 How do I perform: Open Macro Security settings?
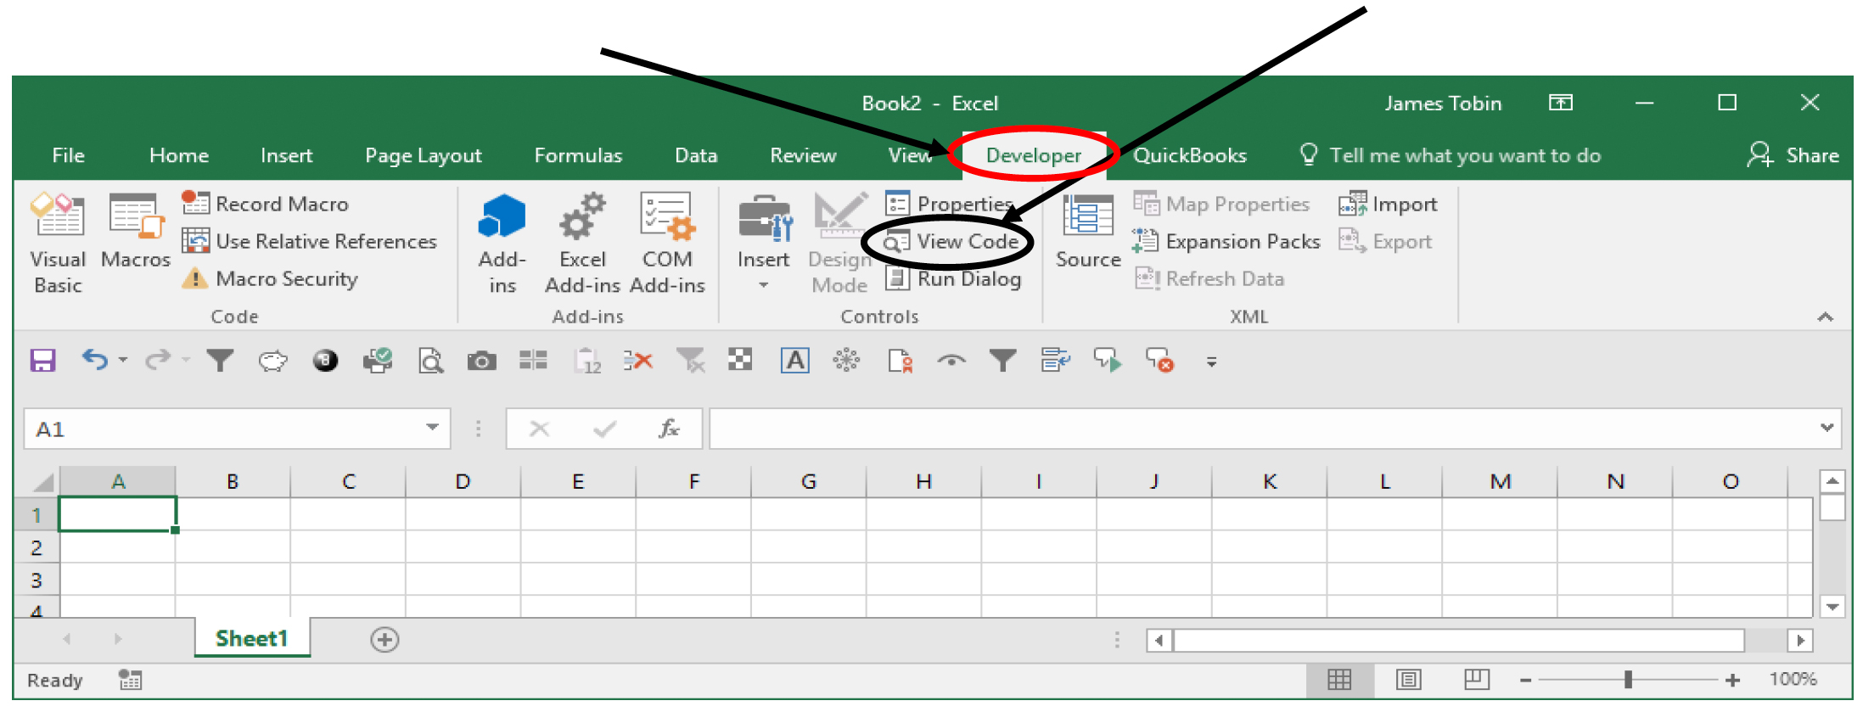click(270, 279)
